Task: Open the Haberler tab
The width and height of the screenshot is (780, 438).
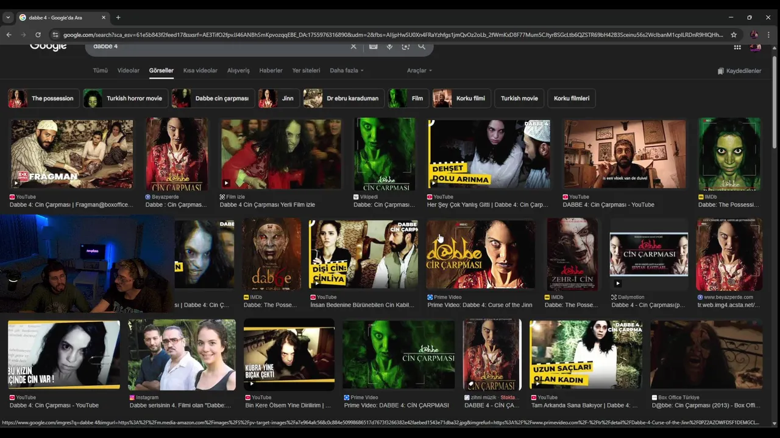Action: 271,71
